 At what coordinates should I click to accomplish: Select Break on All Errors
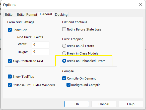64,46
